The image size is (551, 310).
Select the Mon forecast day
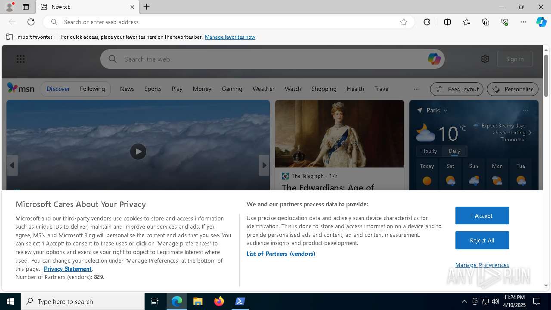pyautogui.click(x=497, y=174)
